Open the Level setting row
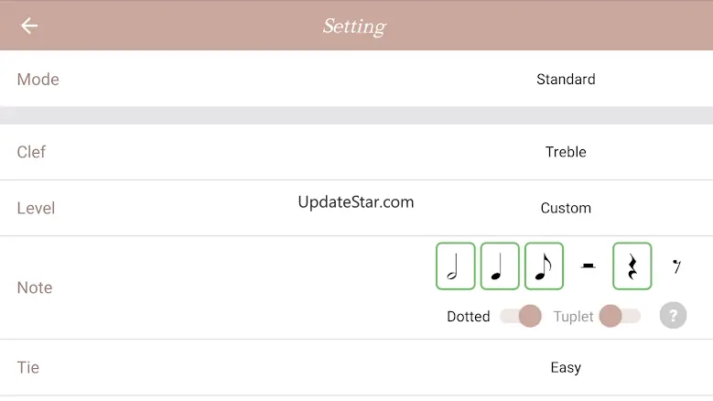This screenshot has height=401, width=713. coord(357,208)
